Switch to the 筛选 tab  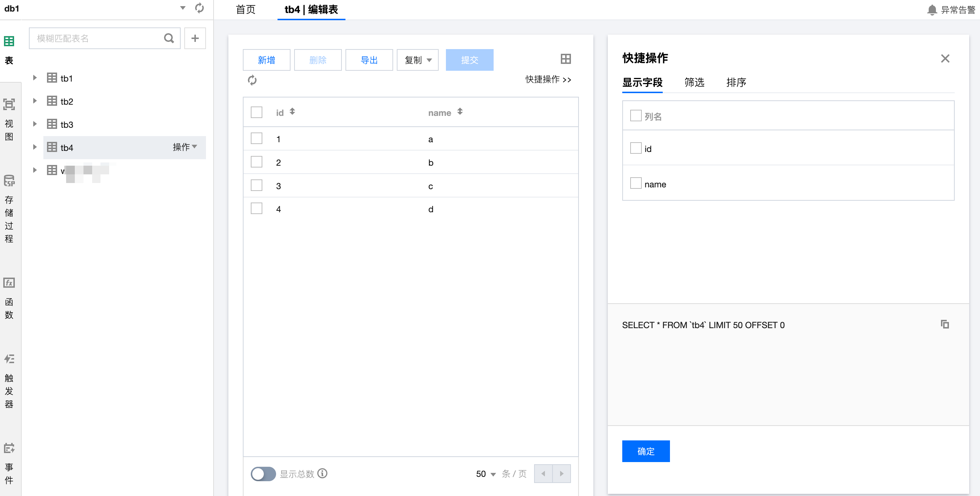694,82
